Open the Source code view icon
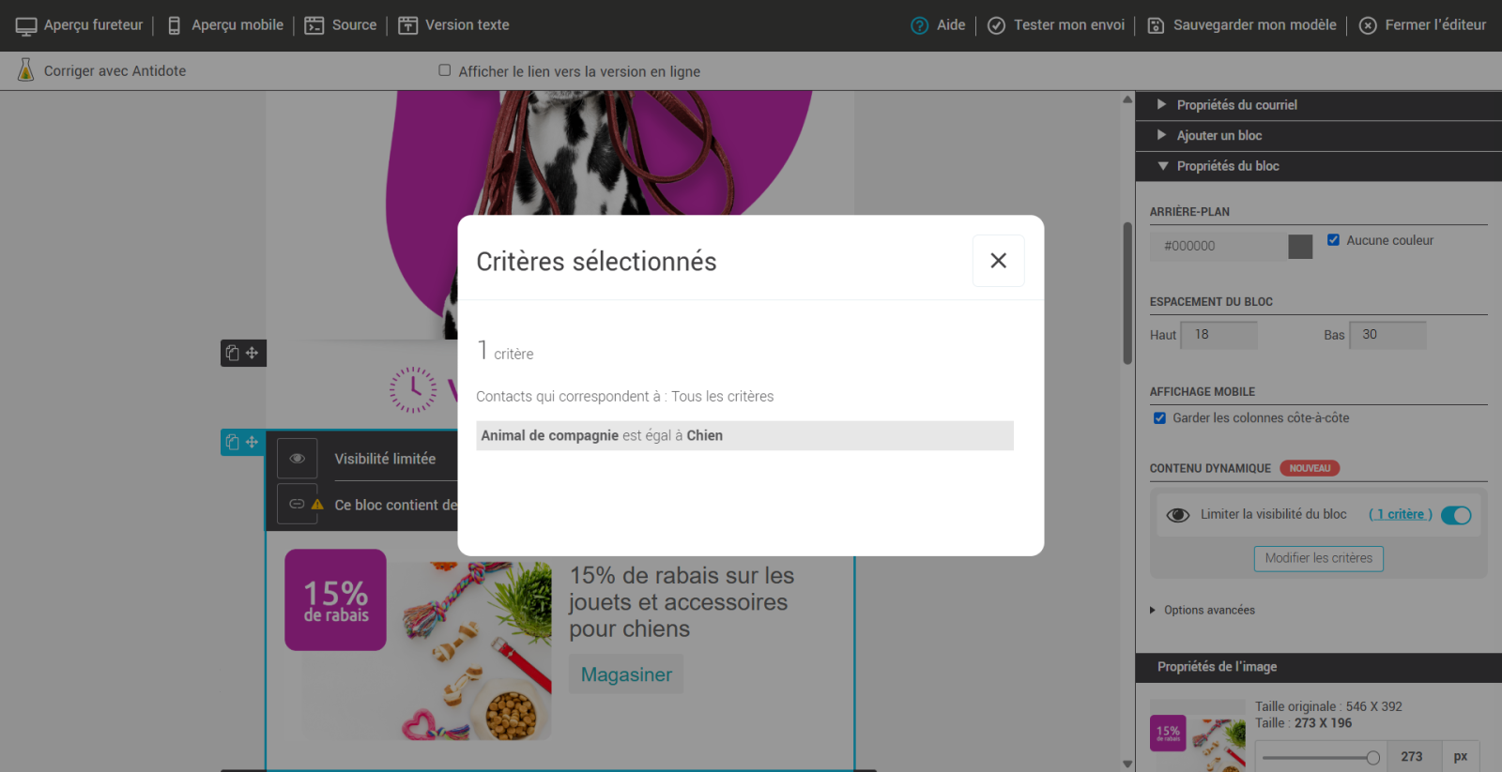 pos(314,25)
